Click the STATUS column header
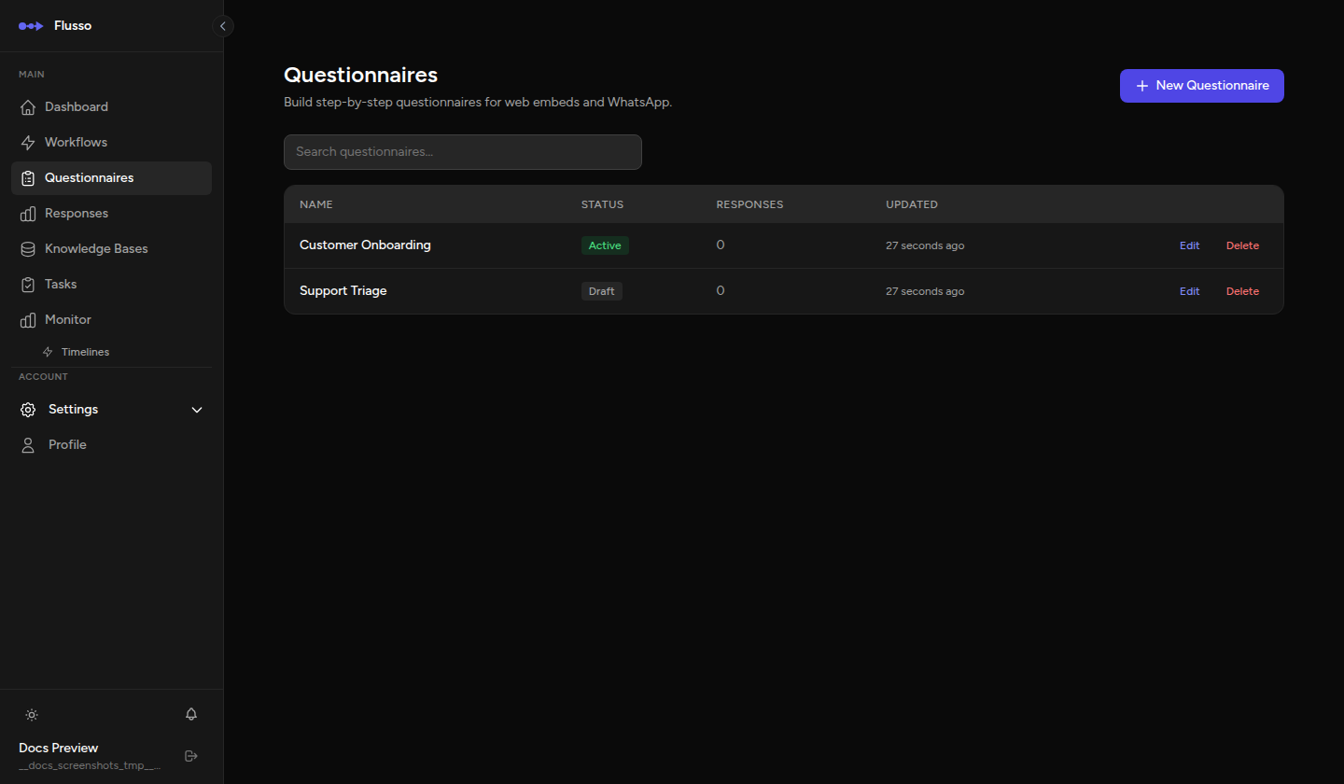This screenshot has width=1344, height=784. [x=602, y=204]
